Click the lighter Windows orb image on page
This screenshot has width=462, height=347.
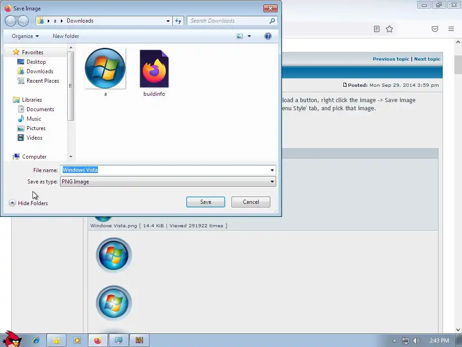pos(114,303)
